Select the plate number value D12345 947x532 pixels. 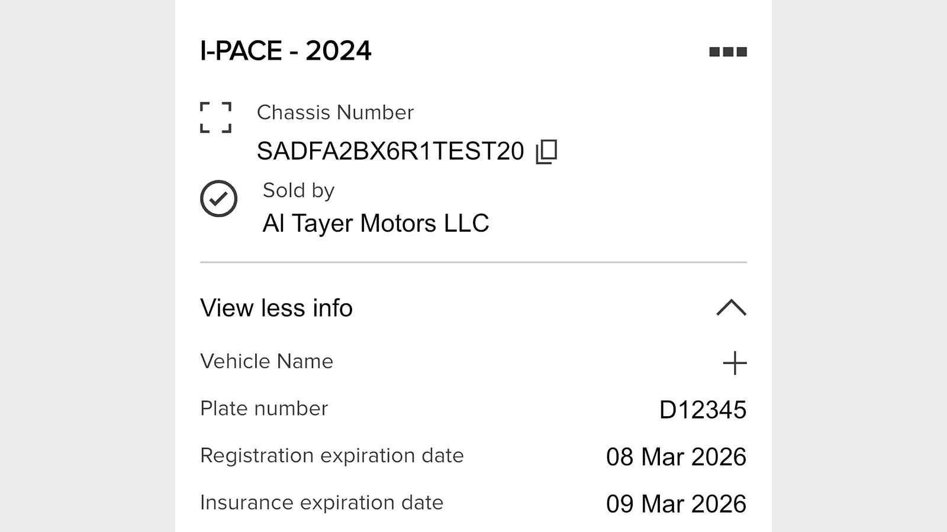coord(703,410)
